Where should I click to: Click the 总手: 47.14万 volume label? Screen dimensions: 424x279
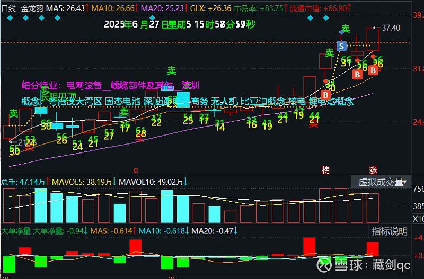(25, 182)
